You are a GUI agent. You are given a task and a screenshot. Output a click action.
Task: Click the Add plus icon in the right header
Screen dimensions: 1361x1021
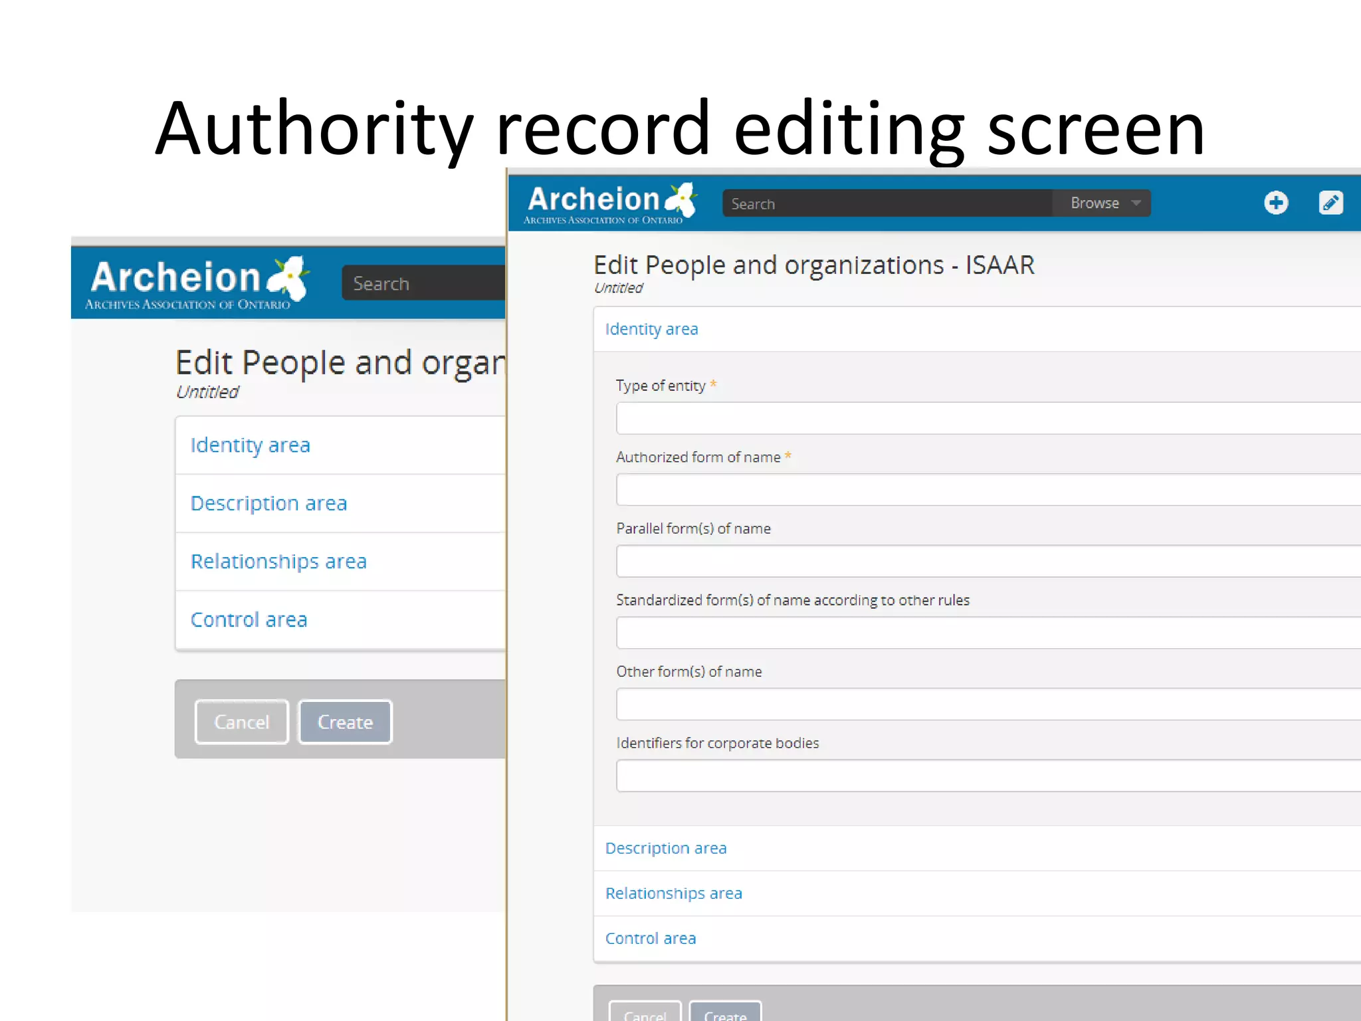tap(1275, 203)
